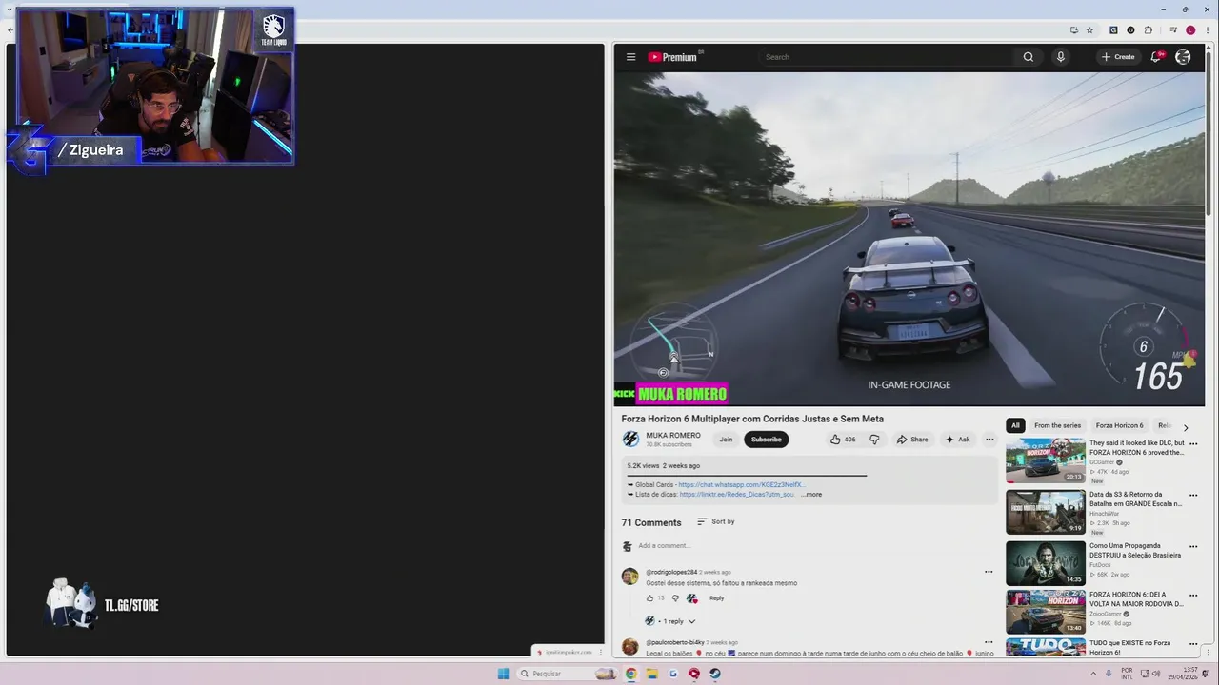The image size is (1219, 685).
Task: Open options menu for rodrigolopes284's comment
Action: point(989,572)
